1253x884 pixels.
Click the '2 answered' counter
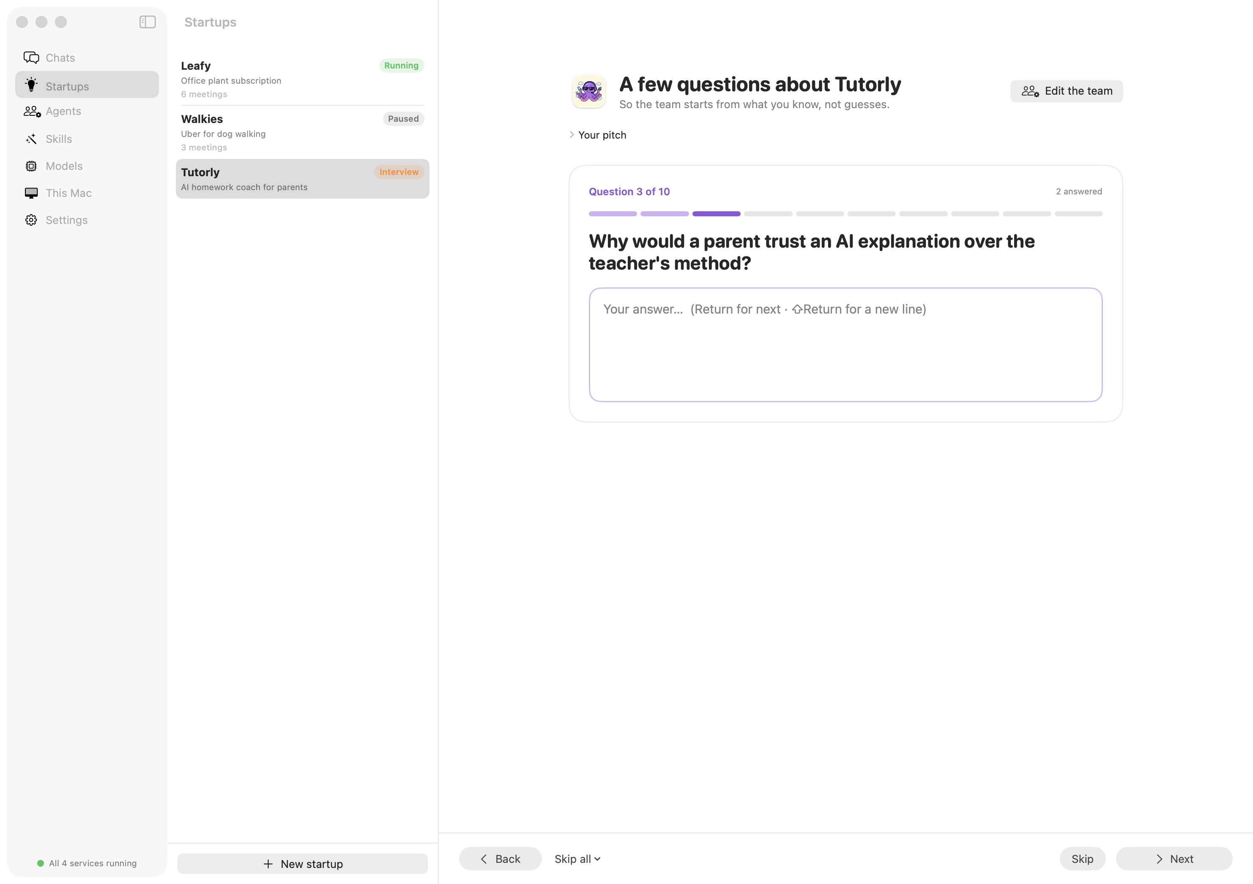(x=1078, y=191)
